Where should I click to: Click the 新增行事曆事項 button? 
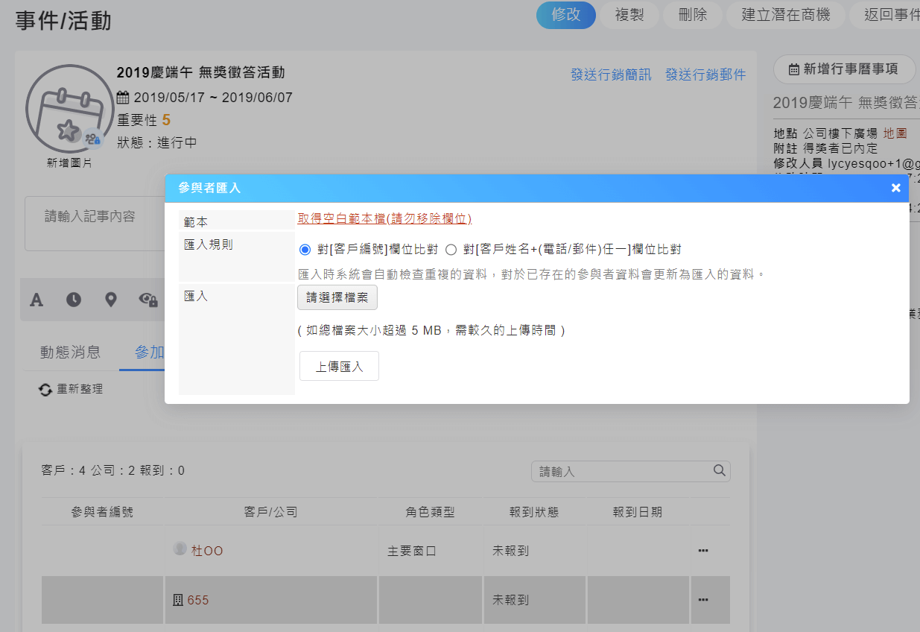[x=844, y=69]
